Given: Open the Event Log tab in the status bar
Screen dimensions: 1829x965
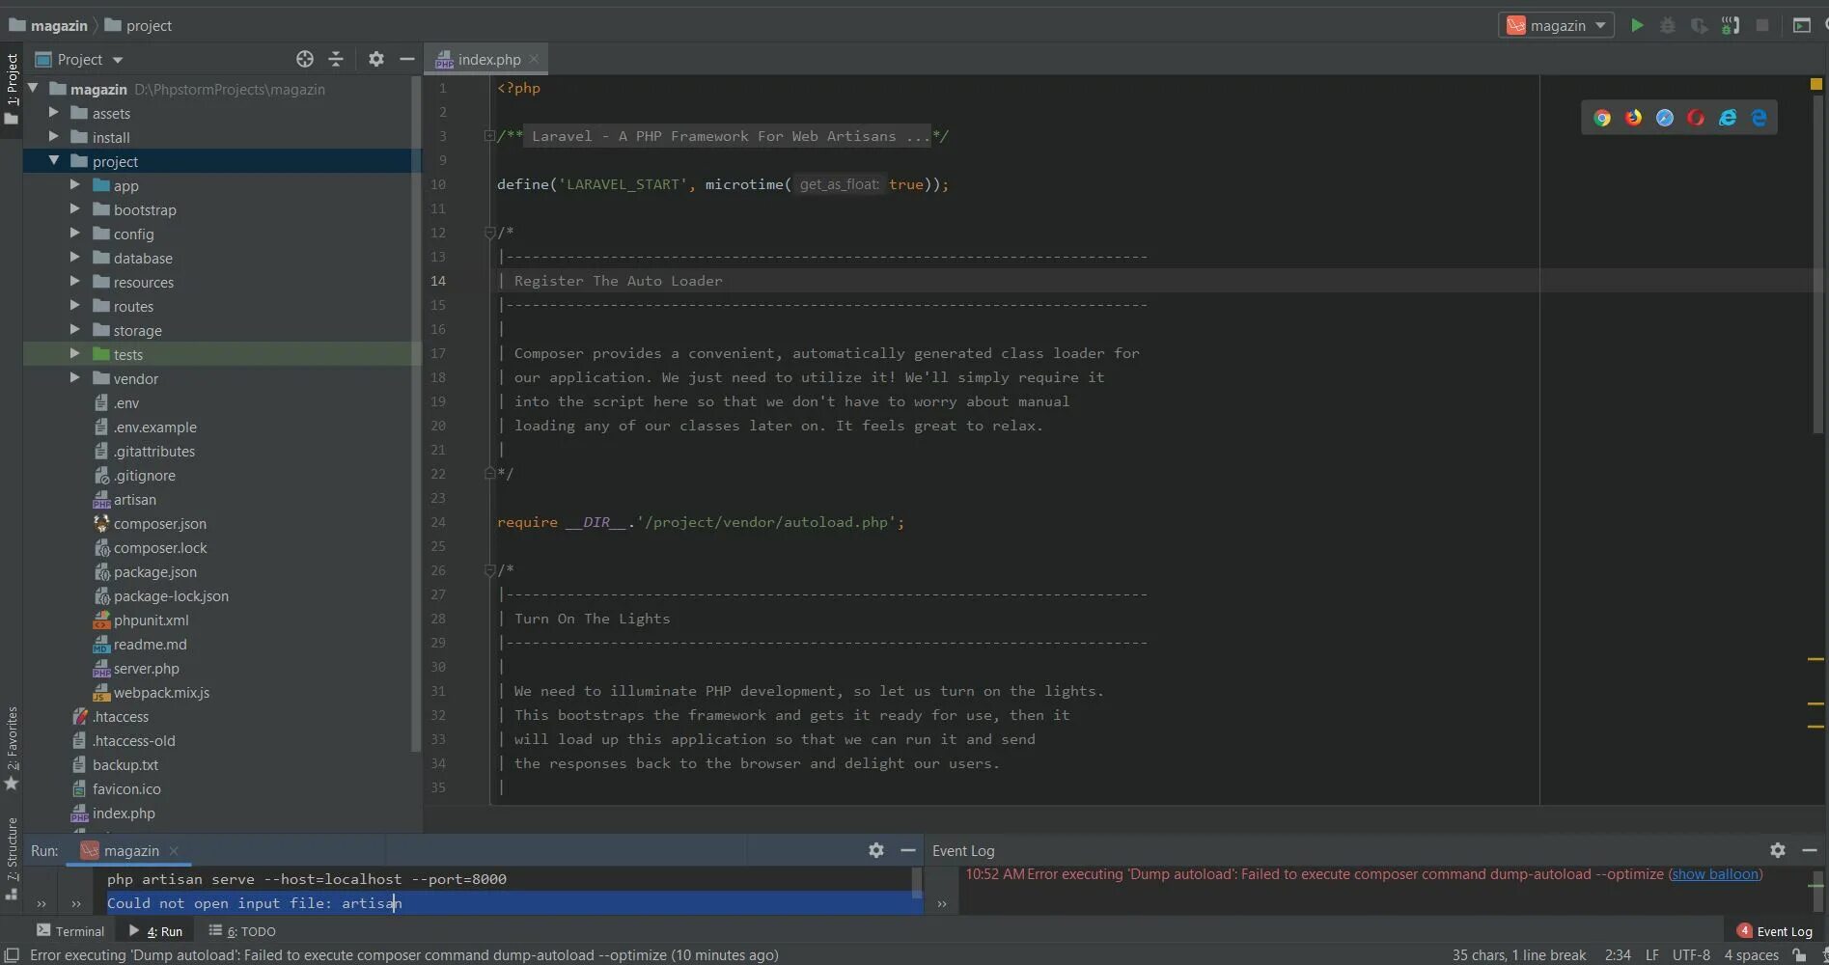Looking at the screenshot, I should (x=1774, y=931).
